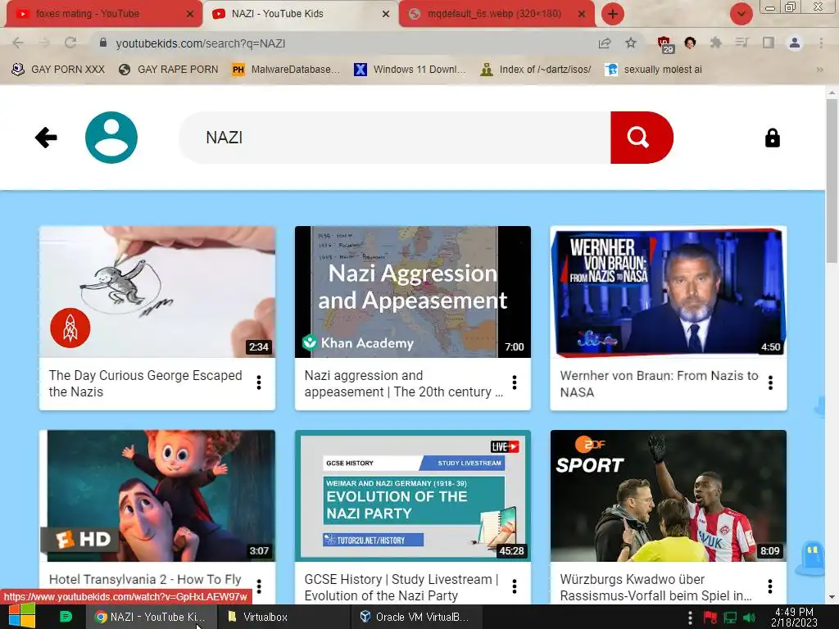Click the share page icon in address bar
This screenshot has width=839, height=629.
click(605, 43)
